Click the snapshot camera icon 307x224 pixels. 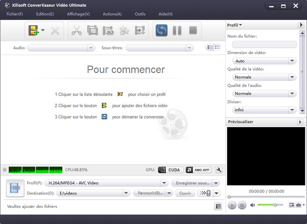point(299,205)
